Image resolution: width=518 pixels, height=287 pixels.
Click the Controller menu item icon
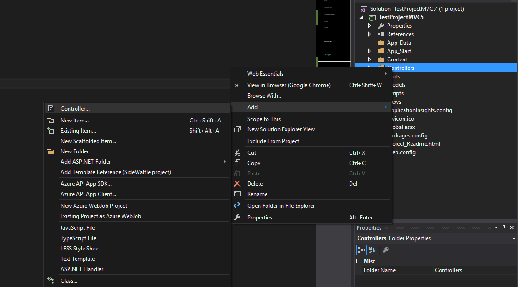[51, 108]
